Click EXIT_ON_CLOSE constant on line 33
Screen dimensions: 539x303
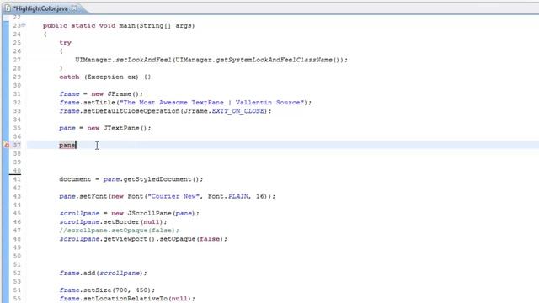click(238, 111)
